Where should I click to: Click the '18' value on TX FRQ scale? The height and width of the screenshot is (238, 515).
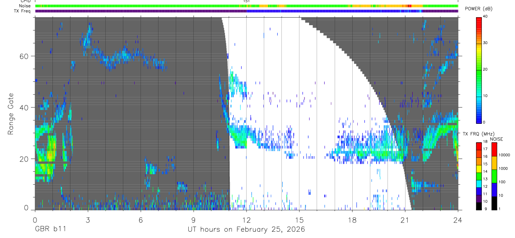485,141
